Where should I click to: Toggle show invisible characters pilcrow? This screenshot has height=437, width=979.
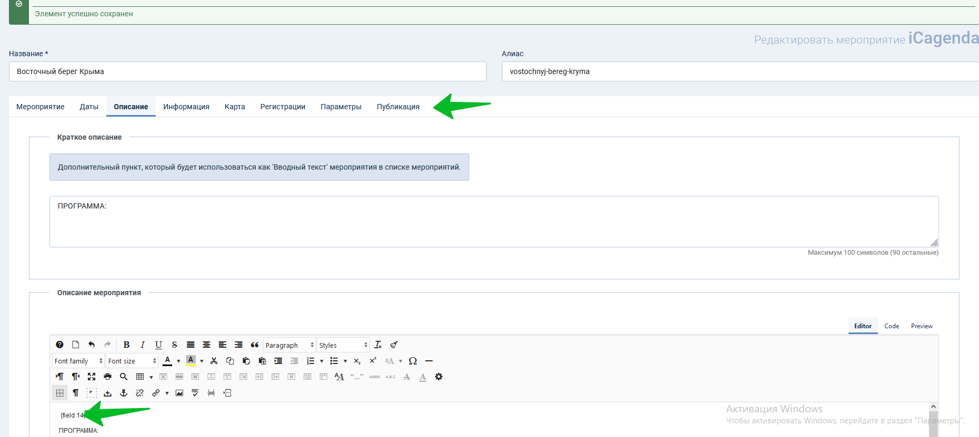76,393
